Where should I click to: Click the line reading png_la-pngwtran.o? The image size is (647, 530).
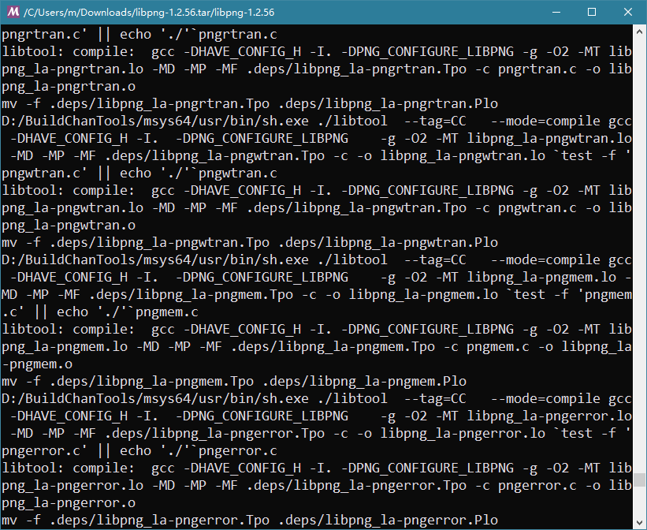click(x=68, y=225)
